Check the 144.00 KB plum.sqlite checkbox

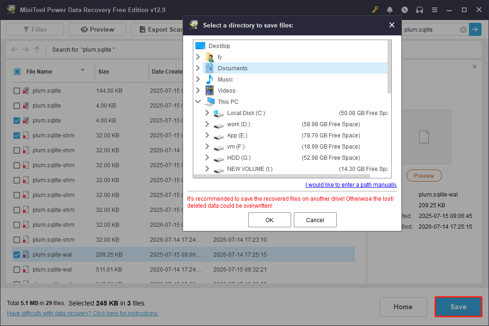click(17, 91)
